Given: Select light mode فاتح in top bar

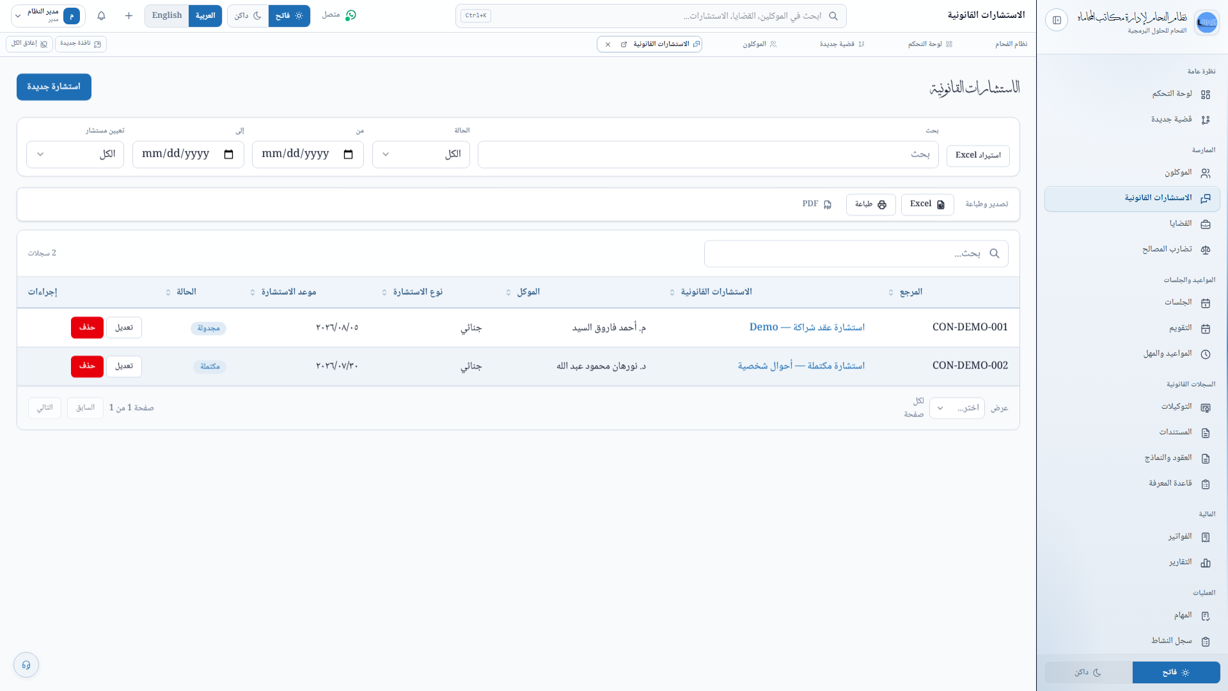Looking at the screenshot, I should [289, 16].
